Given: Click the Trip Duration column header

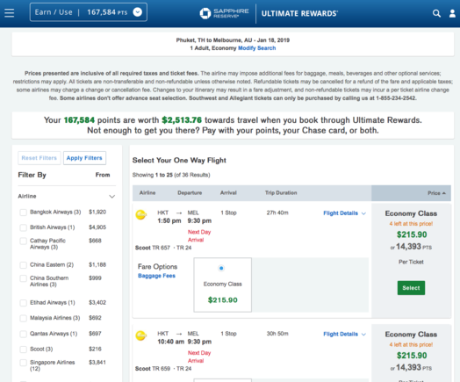Looking at the screenshot, I should point(281,193).
